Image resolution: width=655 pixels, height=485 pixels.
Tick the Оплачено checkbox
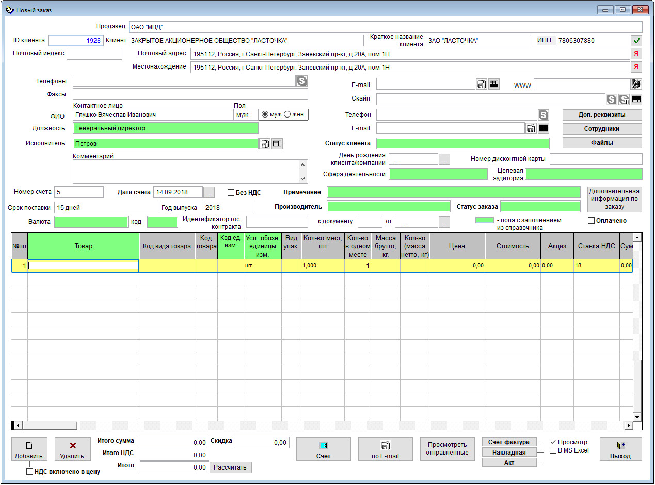pos(592,221)
